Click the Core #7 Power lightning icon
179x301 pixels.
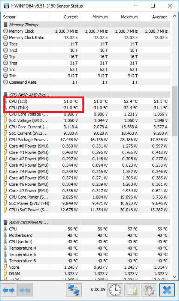pos(6,191)
